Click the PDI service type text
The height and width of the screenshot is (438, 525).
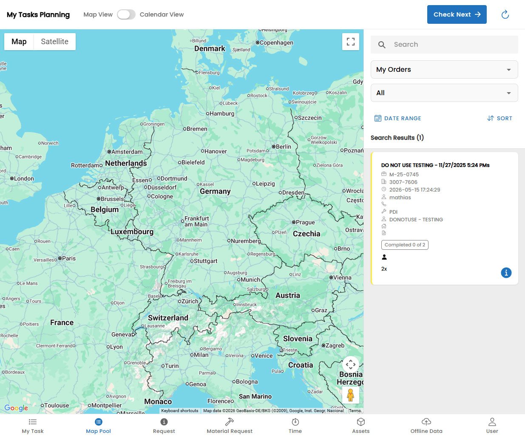coord(394,212)
